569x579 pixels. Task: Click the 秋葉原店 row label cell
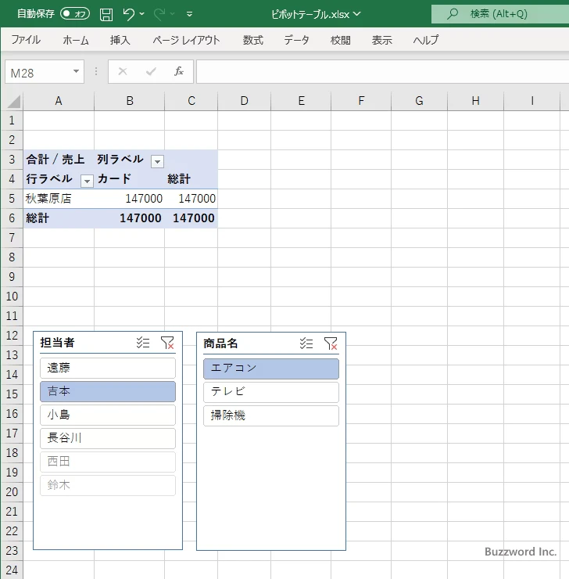pos(59,199)
